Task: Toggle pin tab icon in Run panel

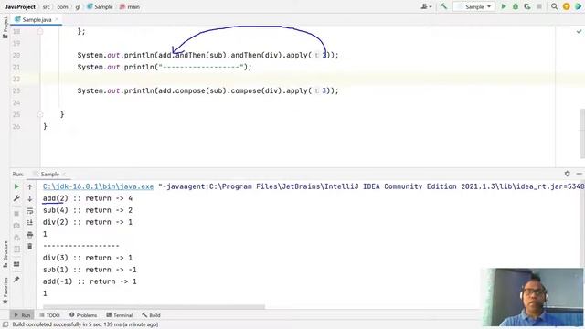Action: click(x=16, y=280)
